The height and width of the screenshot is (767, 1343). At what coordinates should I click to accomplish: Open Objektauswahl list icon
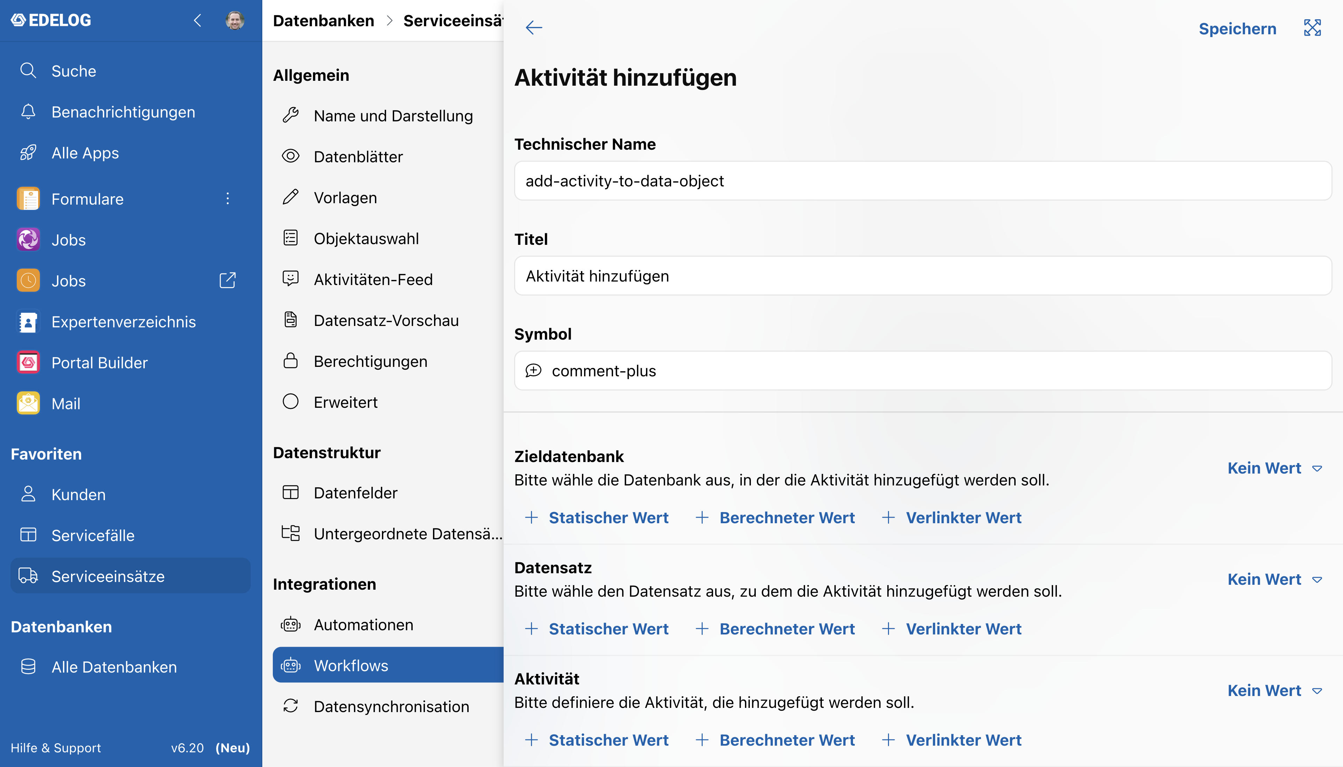[291, 237]
